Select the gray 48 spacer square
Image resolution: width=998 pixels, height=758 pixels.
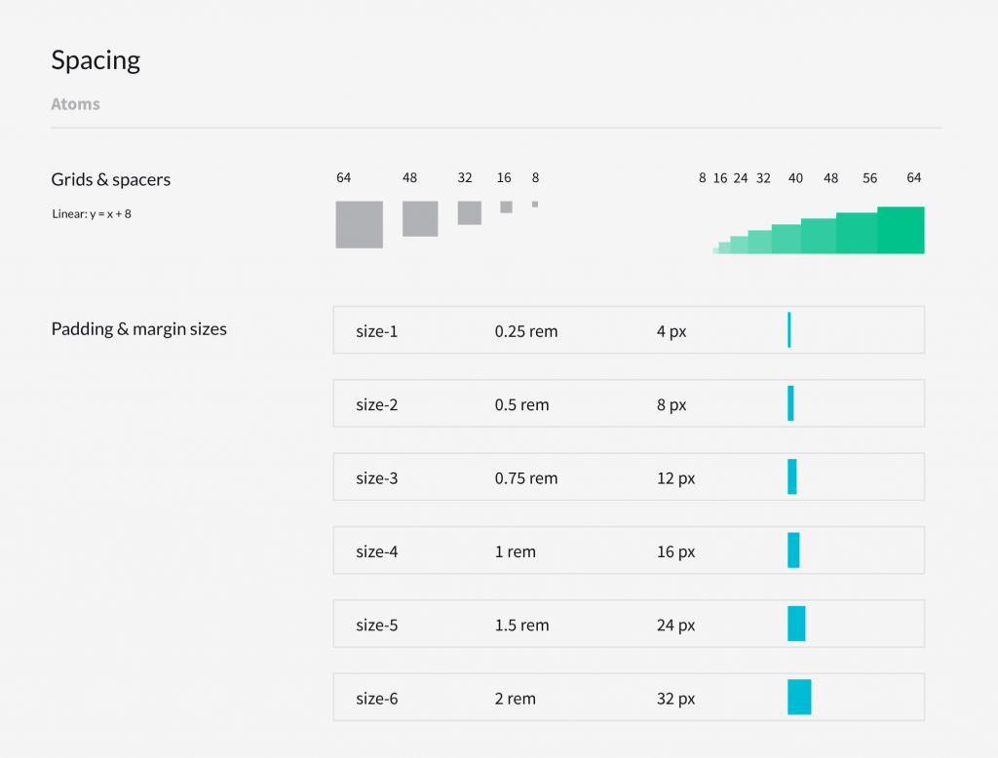click(420, 218)
